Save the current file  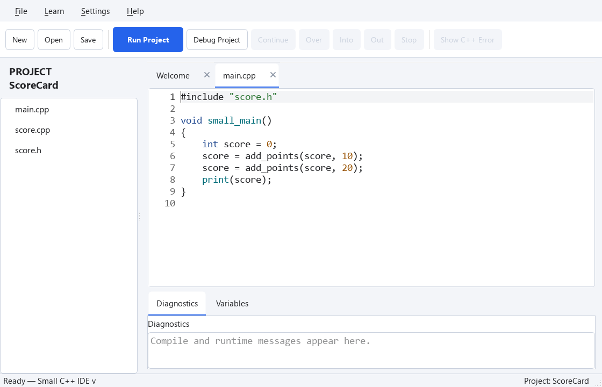click(88, 40)
